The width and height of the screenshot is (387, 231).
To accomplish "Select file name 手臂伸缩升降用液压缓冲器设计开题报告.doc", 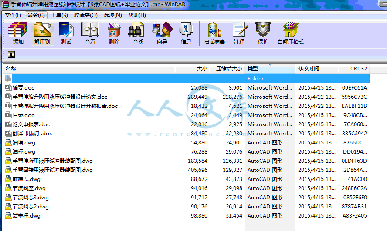I will click(x=65, y=106).
